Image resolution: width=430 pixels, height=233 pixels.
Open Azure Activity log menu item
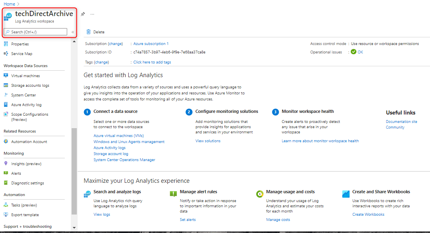(26, 105)
